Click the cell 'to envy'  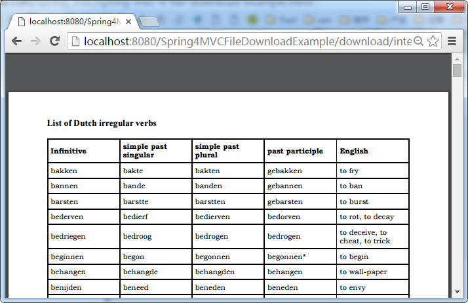[x=372, y=287]
